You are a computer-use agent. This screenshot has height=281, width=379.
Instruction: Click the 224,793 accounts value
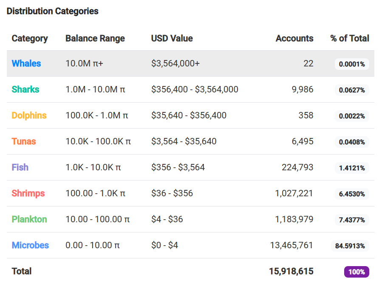(297, 167)
